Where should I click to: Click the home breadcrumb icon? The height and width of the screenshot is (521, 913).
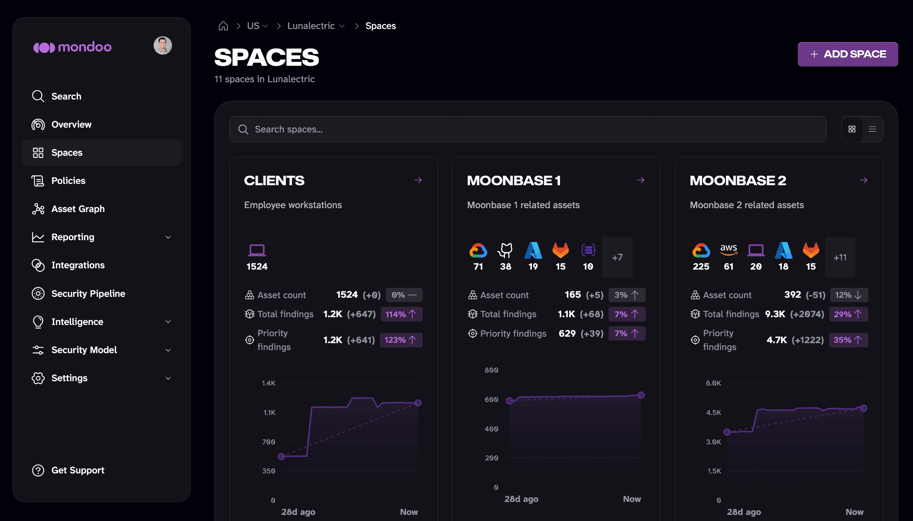(x=223, y=26)
